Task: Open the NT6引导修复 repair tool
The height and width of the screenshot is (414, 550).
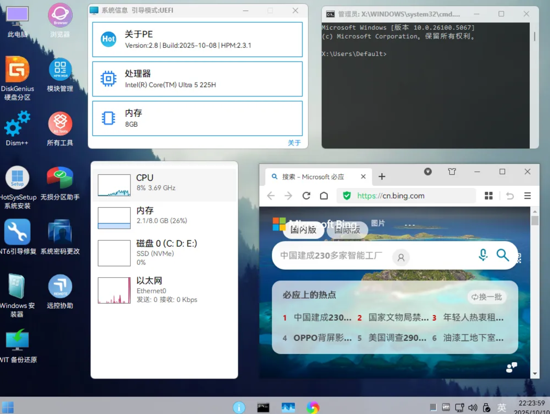Action: [17, 232]
